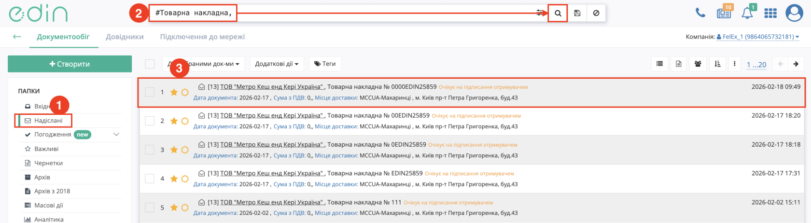The width and height of the screenshot is (811, 223).
Task: Open the Погодження folder
Action: 53,135
